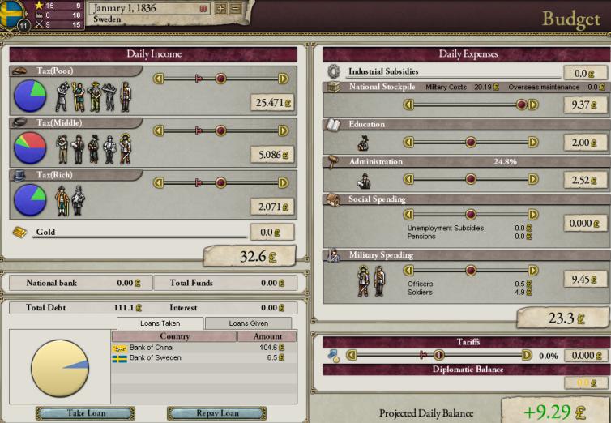Click the Social Spending house icon
The width and height of the screenshot is (611, 423).
coord(333,199)
